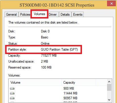Click the Capacity column header
117x103 pixels.
point(79,83)
